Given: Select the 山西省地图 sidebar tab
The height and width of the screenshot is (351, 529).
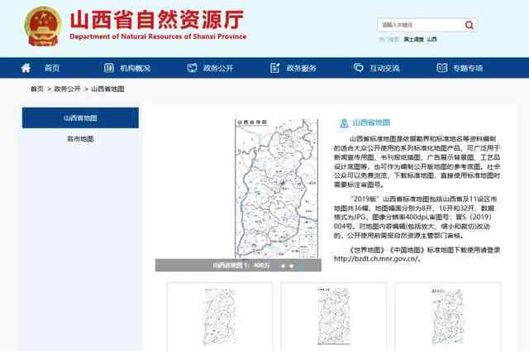Looking at the screenshot, I should point(80,118).
